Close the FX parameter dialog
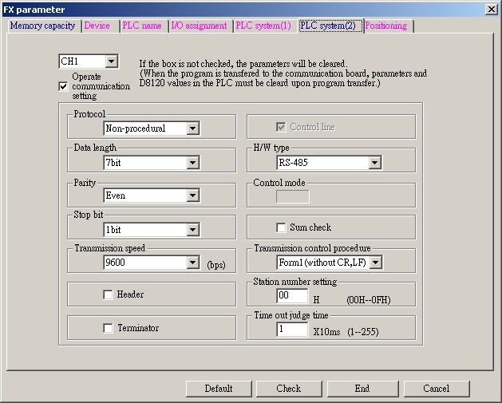This screenshot has height=403, width=502. click(490, 9)
